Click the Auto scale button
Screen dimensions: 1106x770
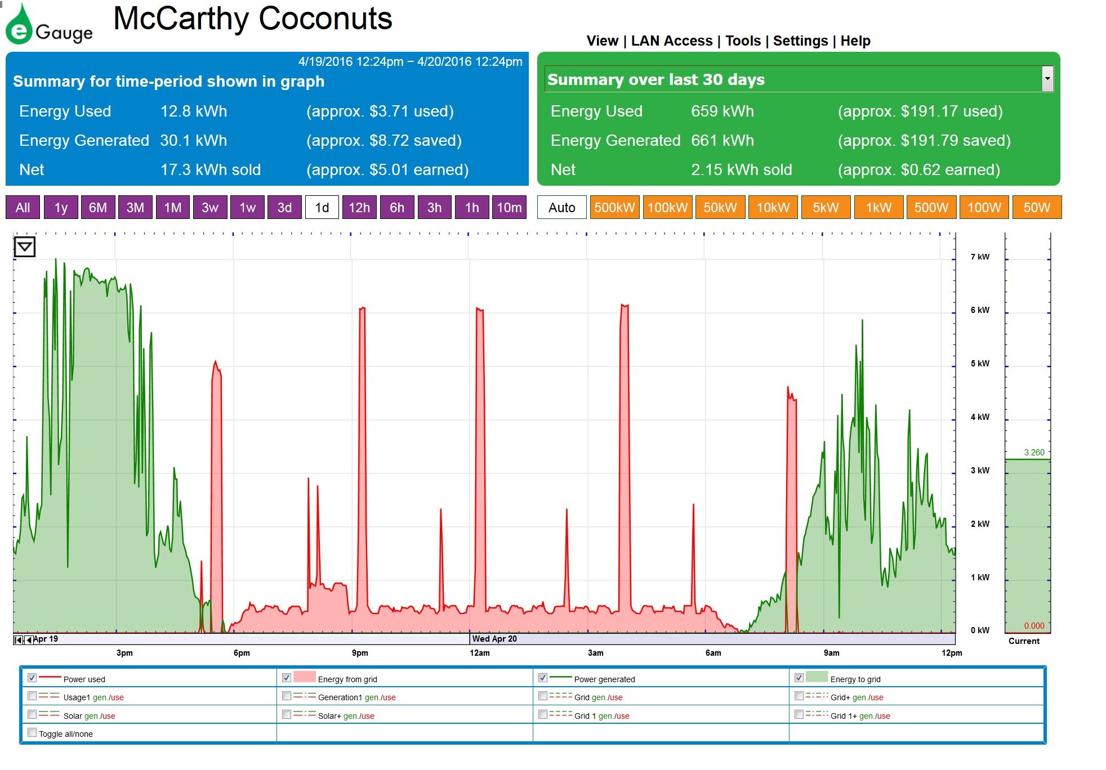click(561, 208)
